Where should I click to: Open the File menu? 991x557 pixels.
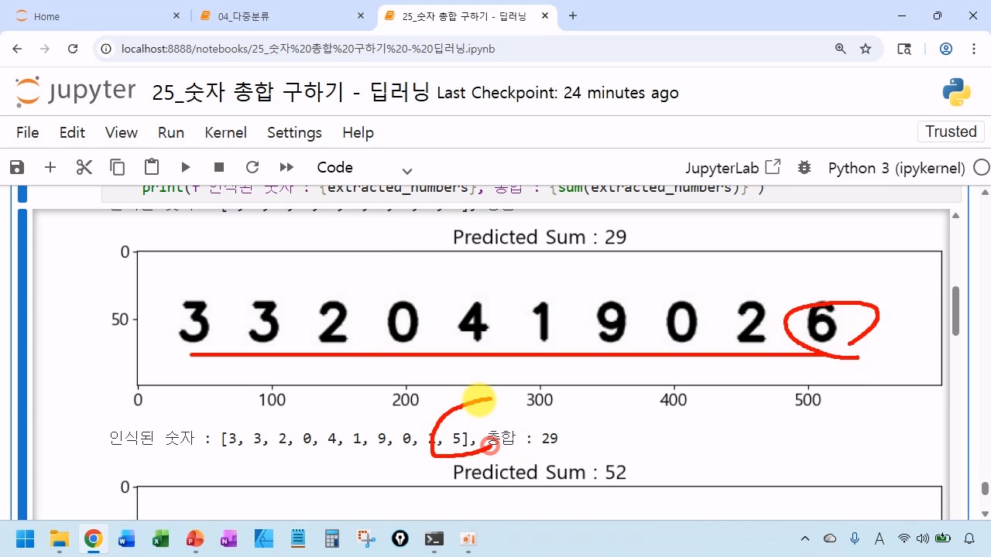[x=27, y=132]
